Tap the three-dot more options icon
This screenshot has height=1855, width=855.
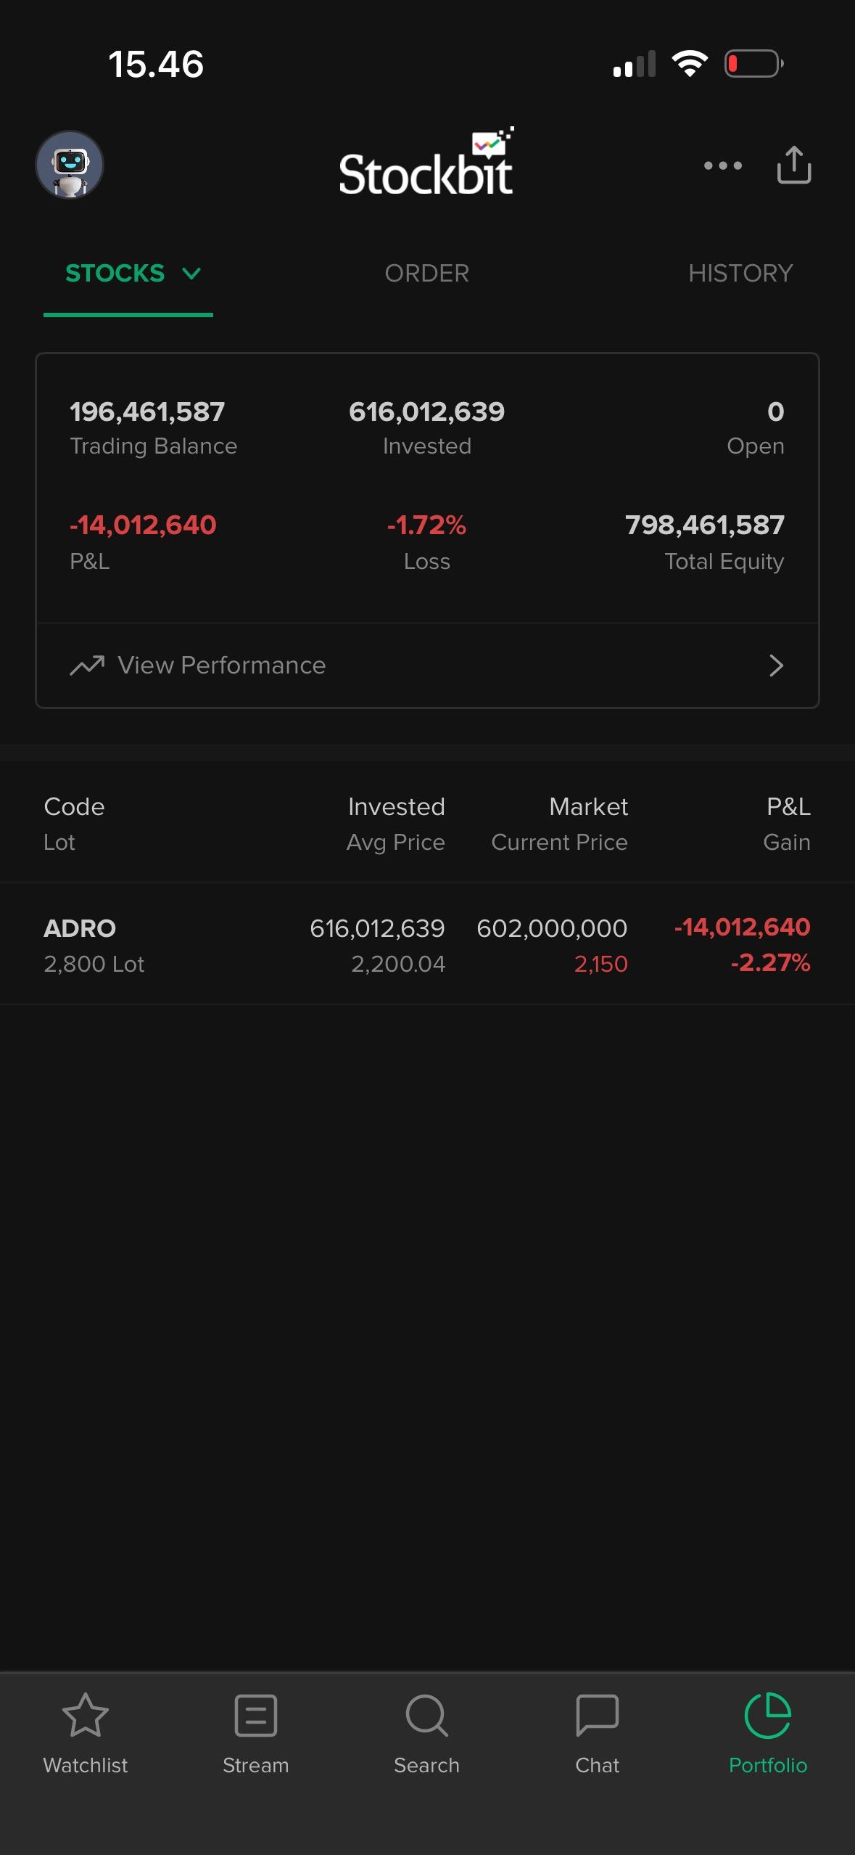[722, 165]
